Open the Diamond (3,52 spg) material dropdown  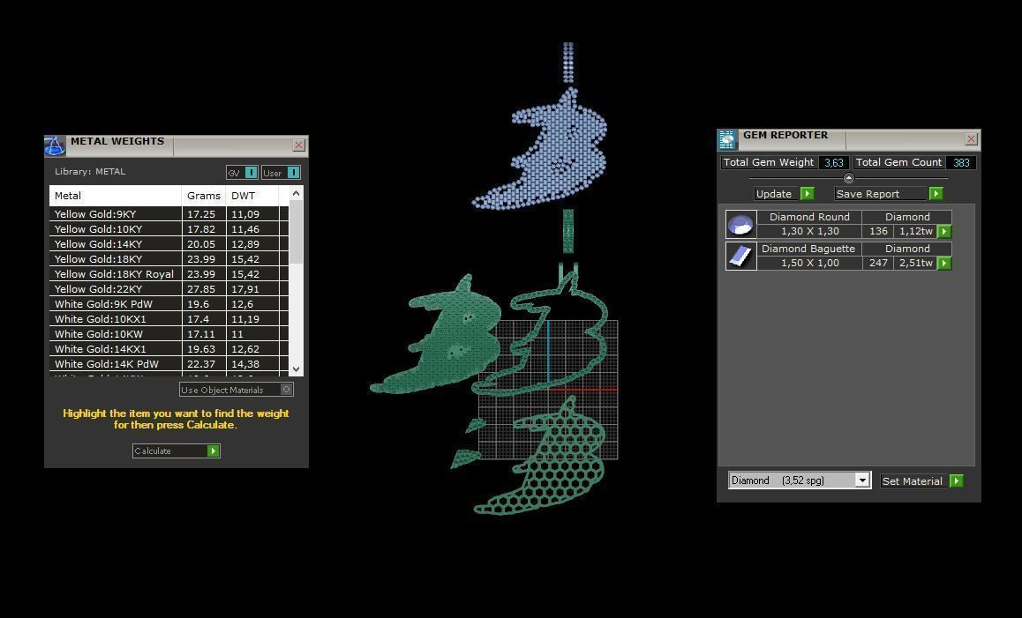(x=861, y=480)
